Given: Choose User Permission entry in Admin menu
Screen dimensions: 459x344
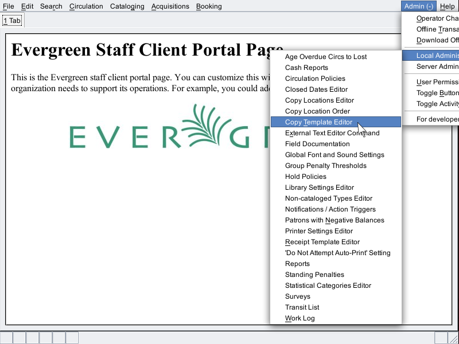Looking at the screenshot, I should click(x=431, y=82).
